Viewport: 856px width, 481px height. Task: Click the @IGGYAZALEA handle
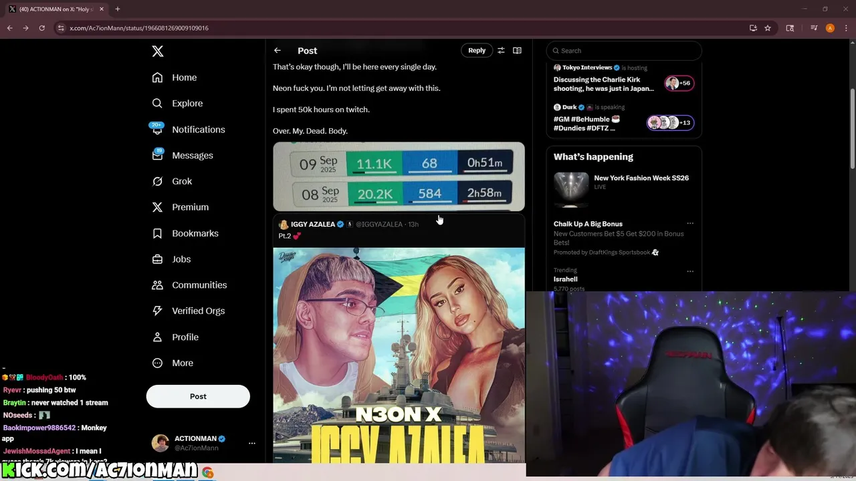click(379, 224)
